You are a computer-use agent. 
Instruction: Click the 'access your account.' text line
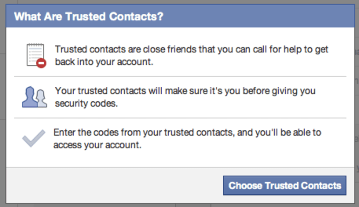click(97, 145)
